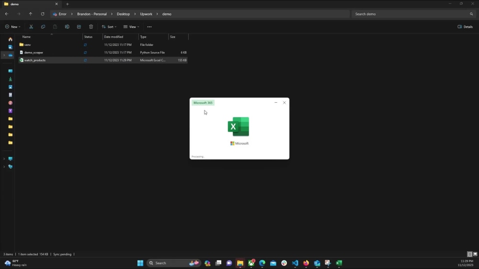Open This PC in the sidebar

tap(11, 159)
